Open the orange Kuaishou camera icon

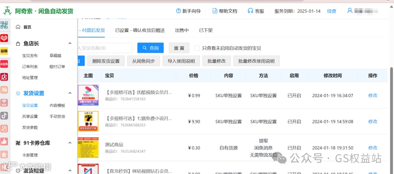point(4,128)
